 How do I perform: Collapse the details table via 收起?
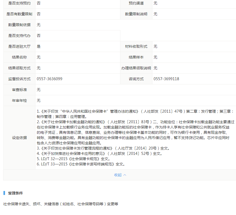[x=118, y=175]
